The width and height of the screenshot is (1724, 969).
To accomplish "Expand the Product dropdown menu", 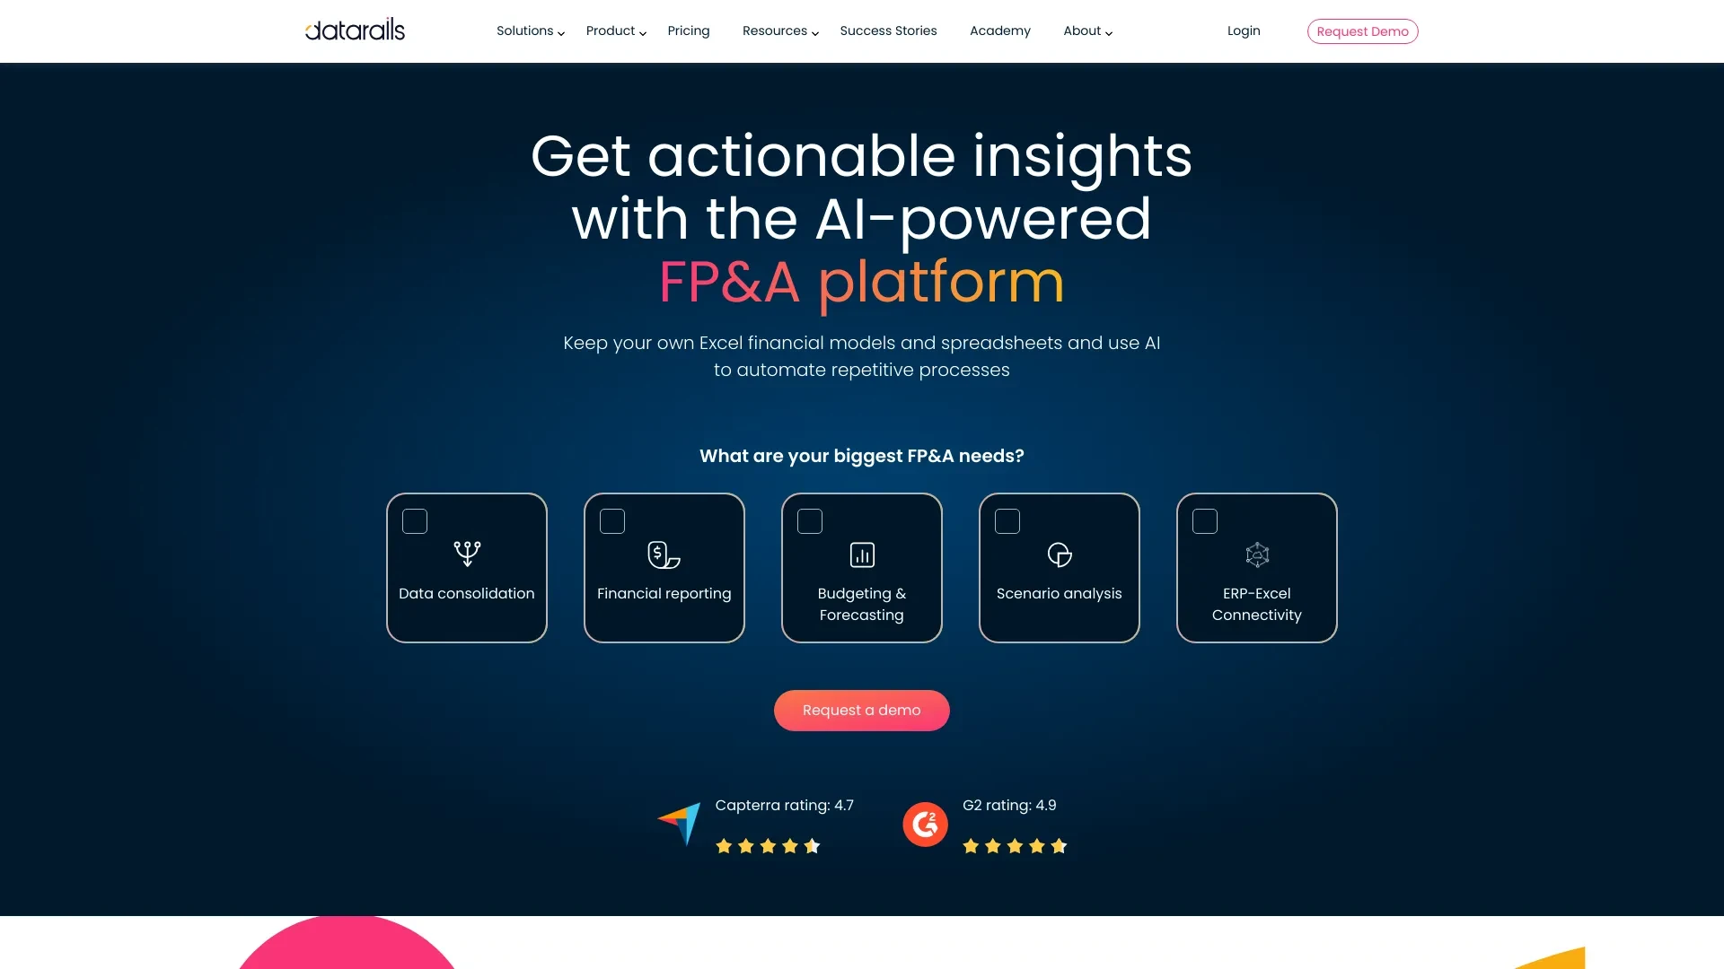I will tap(614, 31).
